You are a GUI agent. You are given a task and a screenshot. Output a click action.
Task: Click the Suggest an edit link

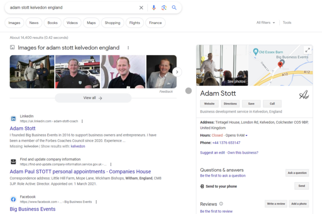pyautogui.click(x=212, y=153)
